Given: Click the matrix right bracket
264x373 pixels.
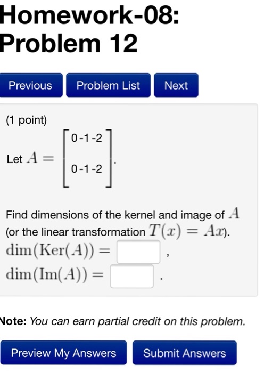Looking at the screenshot, I should coord(109,158).
